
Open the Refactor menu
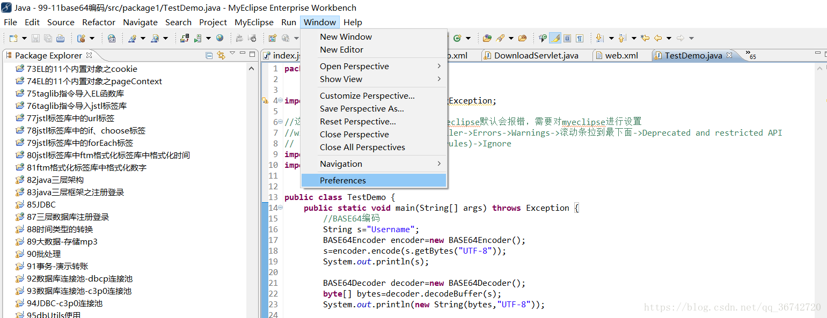[99, 22]
